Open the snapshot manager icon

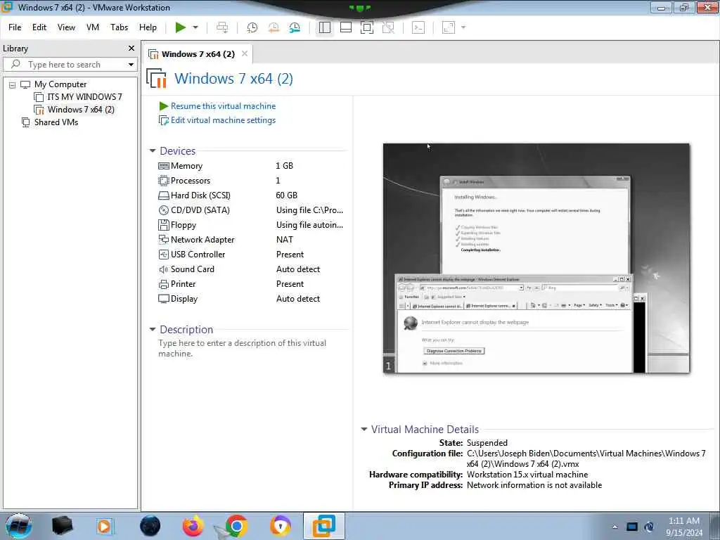coord(295,27)
